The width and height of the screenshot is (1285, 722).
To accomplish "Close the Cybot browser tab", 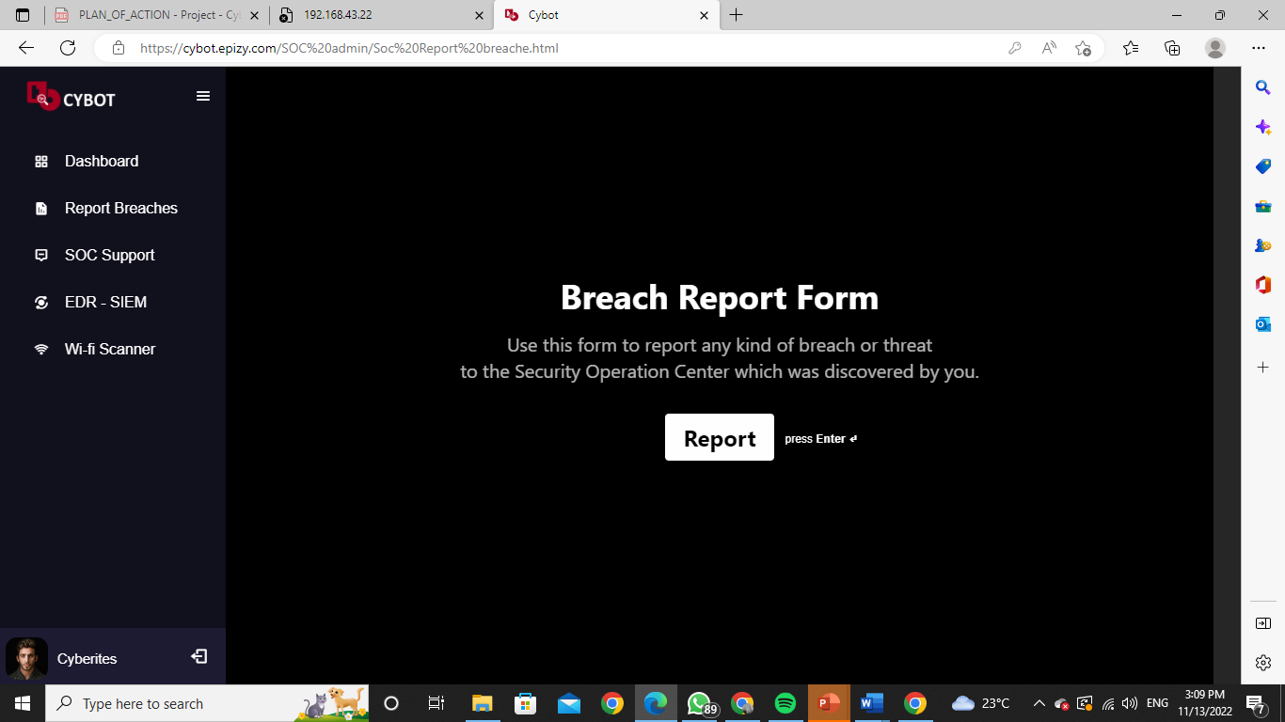I will (705, 15).
